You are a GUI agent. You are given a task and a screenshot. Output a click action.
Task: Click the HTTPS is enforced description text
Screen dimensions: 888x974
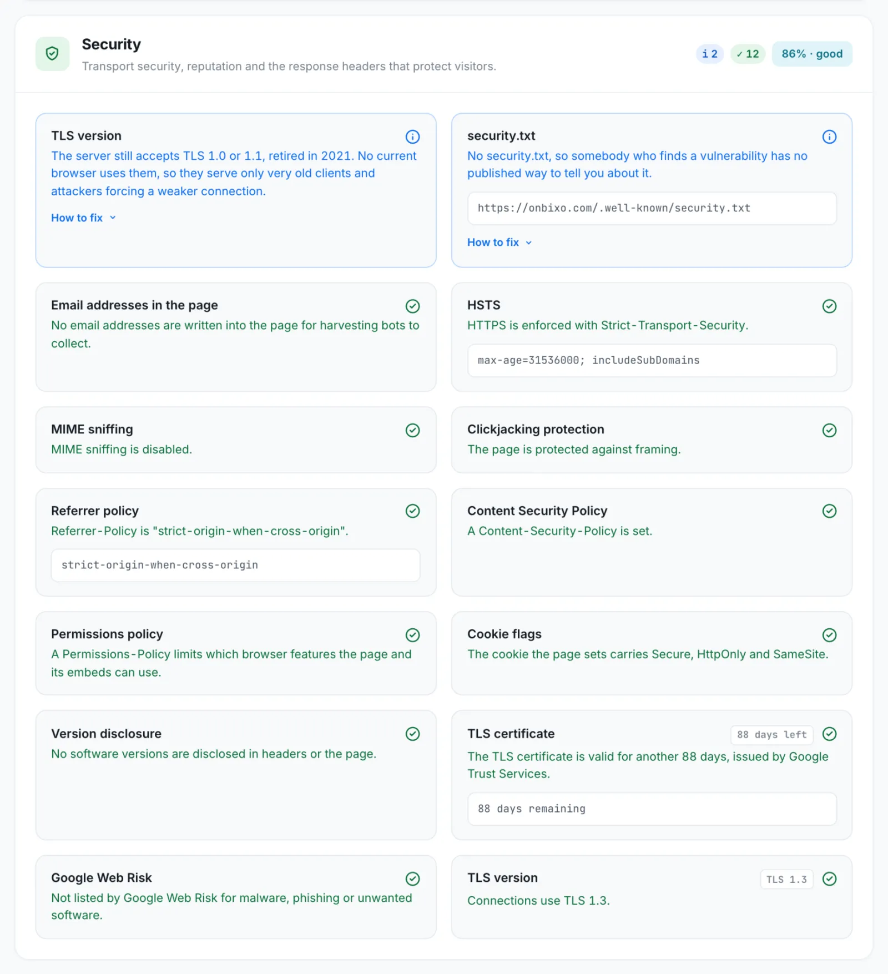click(x=608, y=326)
